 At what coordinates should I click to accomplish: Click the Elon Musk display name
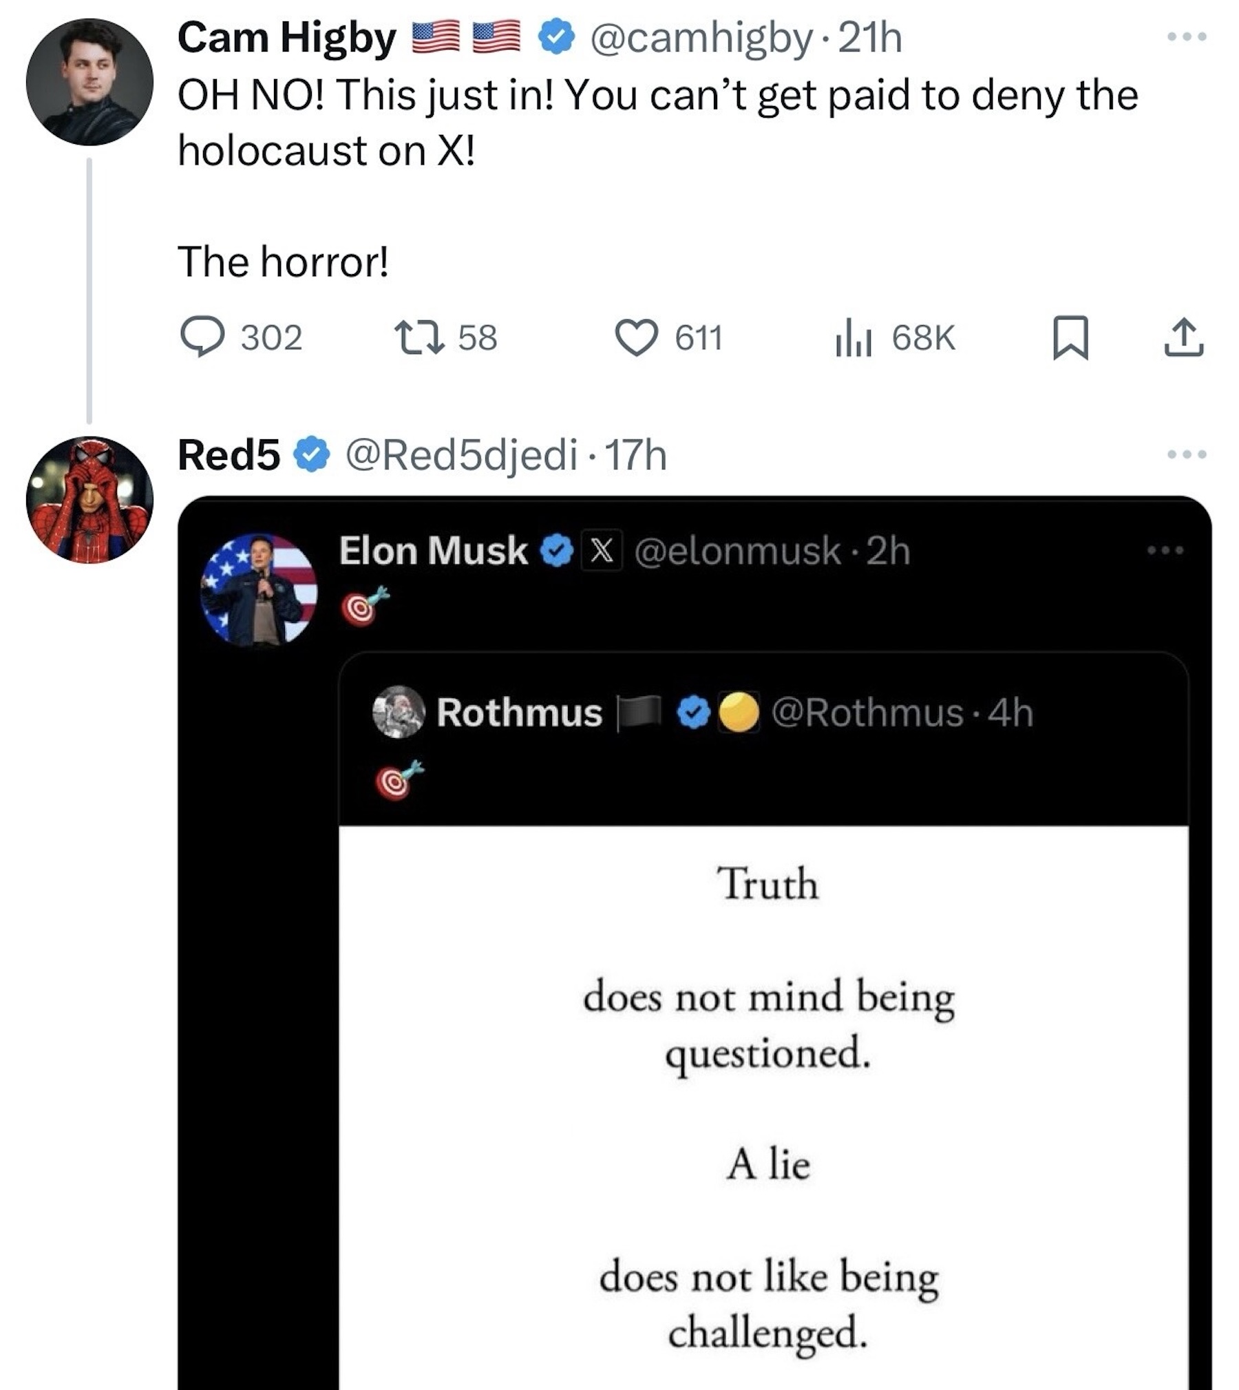433,551
